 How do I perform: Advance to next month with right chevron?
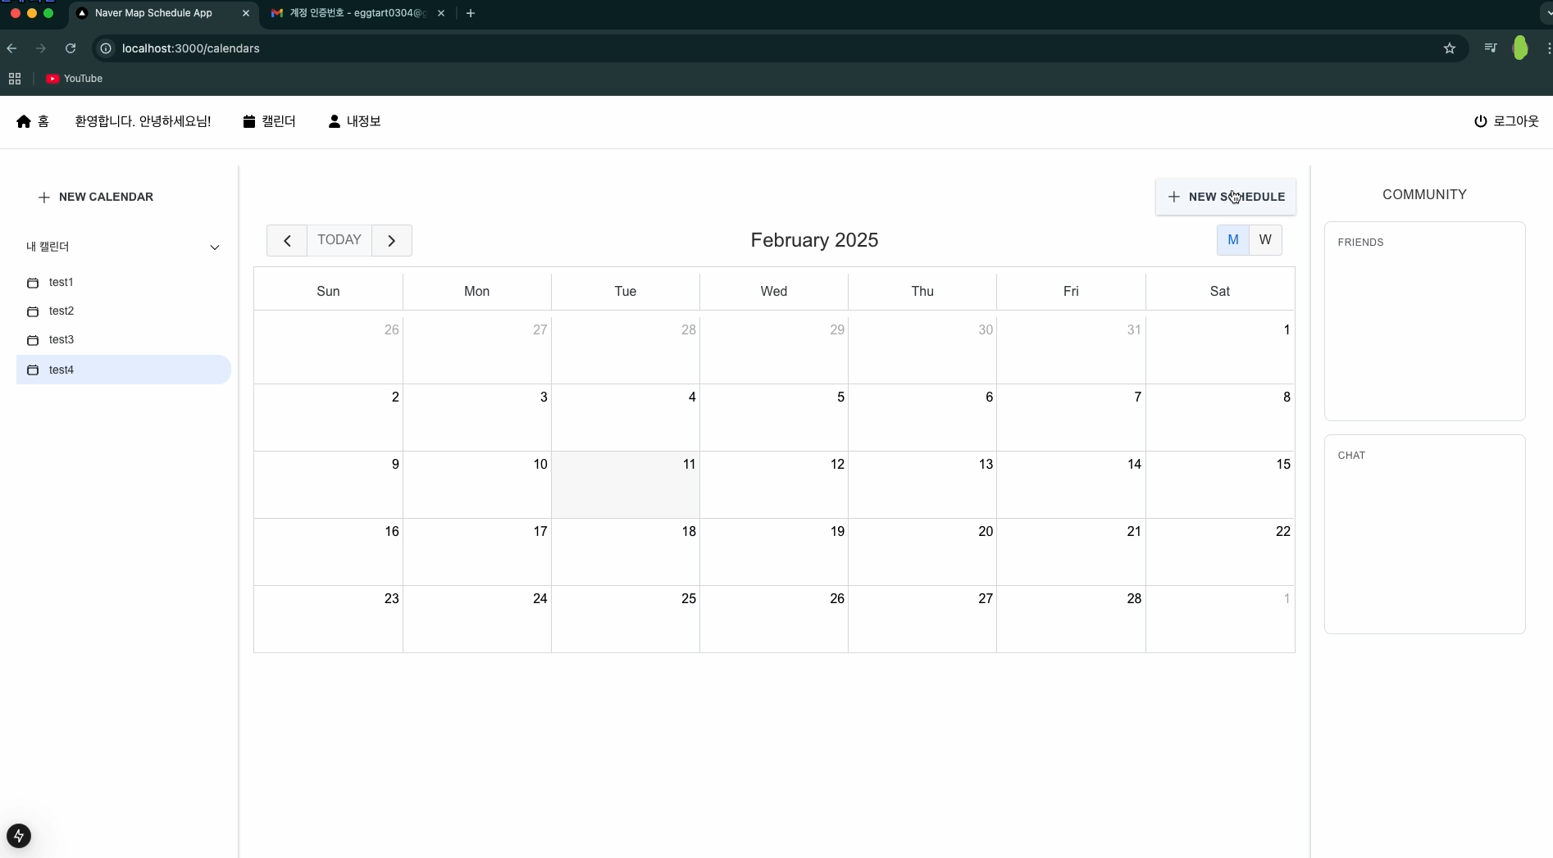391,240
